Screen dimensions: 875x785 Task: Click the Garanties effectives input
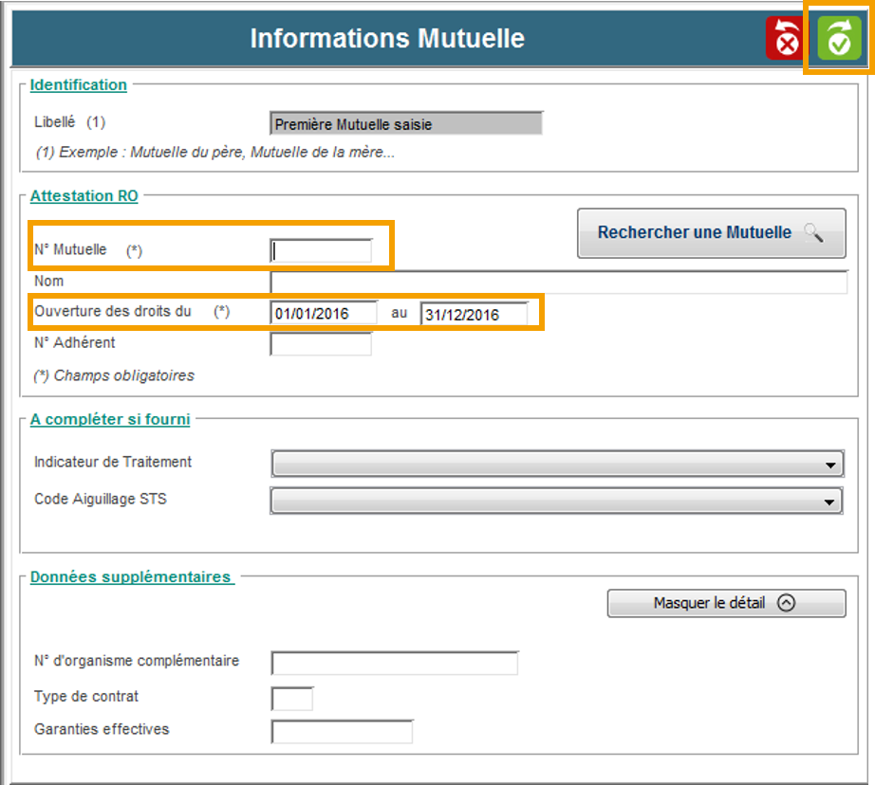[342, 731]
